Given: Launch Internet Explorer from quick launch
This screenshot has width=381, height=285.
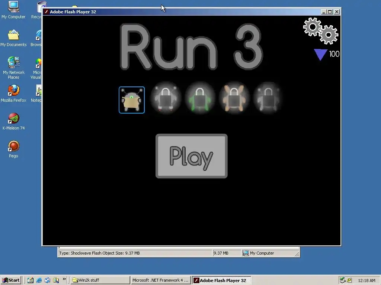Looking at the screenshot, I should click(39, 280).
